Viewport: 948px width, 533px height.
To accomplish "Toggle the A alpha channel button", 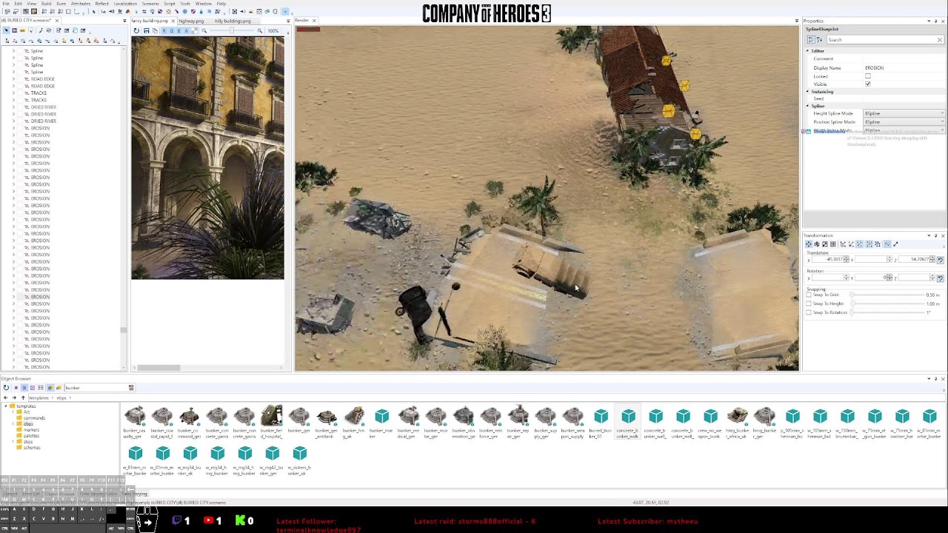I will [186, 30].
